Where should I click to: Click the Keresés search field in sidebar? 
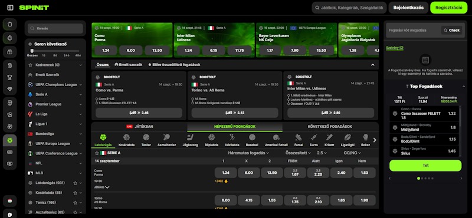coord(55,28)
